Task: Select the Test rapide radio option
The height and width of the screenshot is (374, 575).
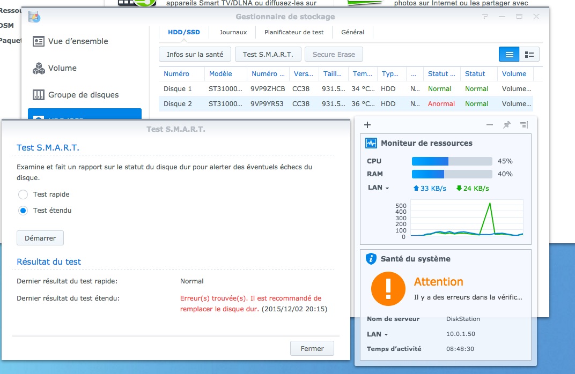Action: pyautogui.click(x=23, y=195)
